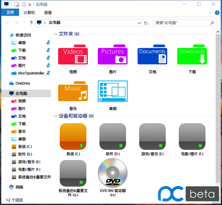Collapse the 文件夹 (6) group
Viewport: 222px width, 205px height.
tap(56, 34)
